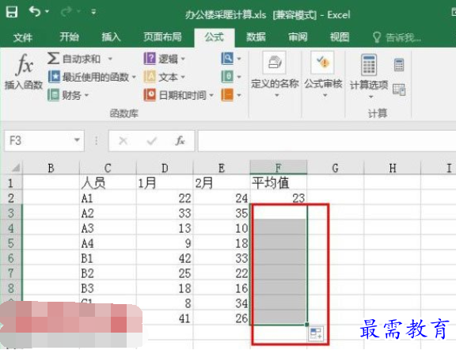Select column E header
The height and width of the screenshot is (354, 456).
tap(222, 168)
